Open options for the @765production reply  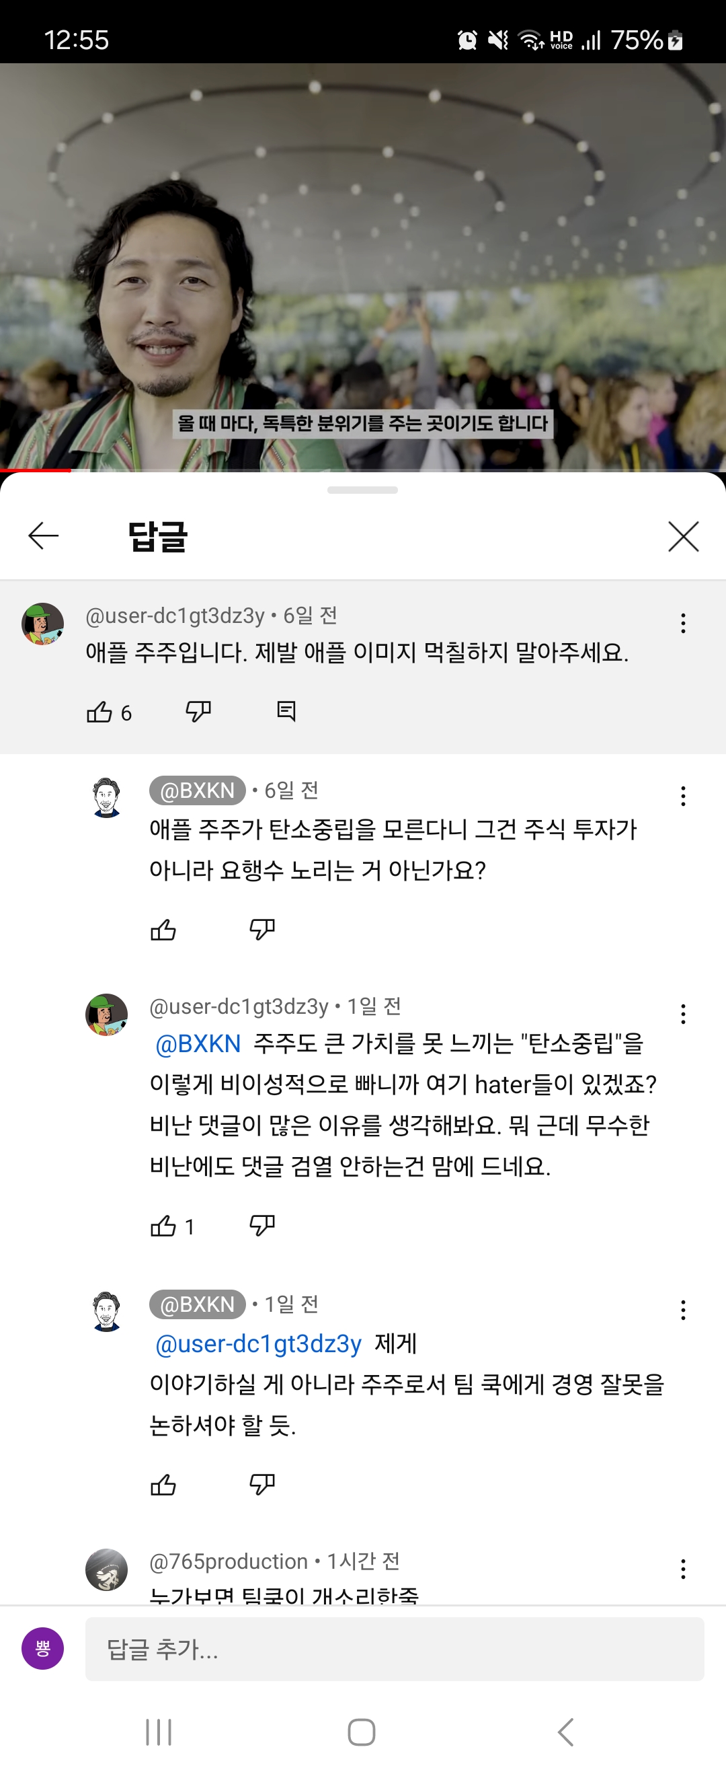(682, 1569)
